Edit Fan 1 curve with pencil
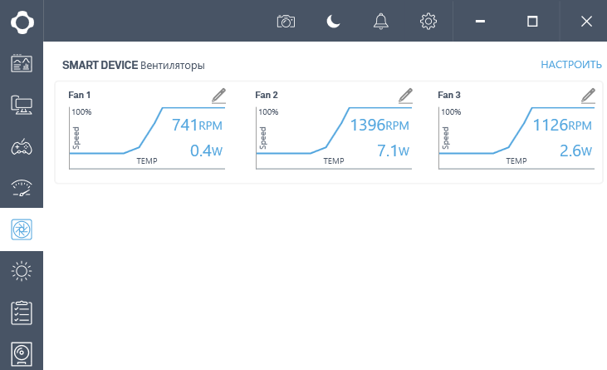 pyautogui.click(x=218, y=96)
